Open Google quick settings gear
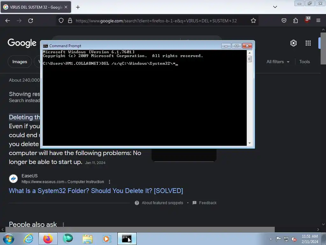Viewport: 326px width, 245px height. [293, 43]
